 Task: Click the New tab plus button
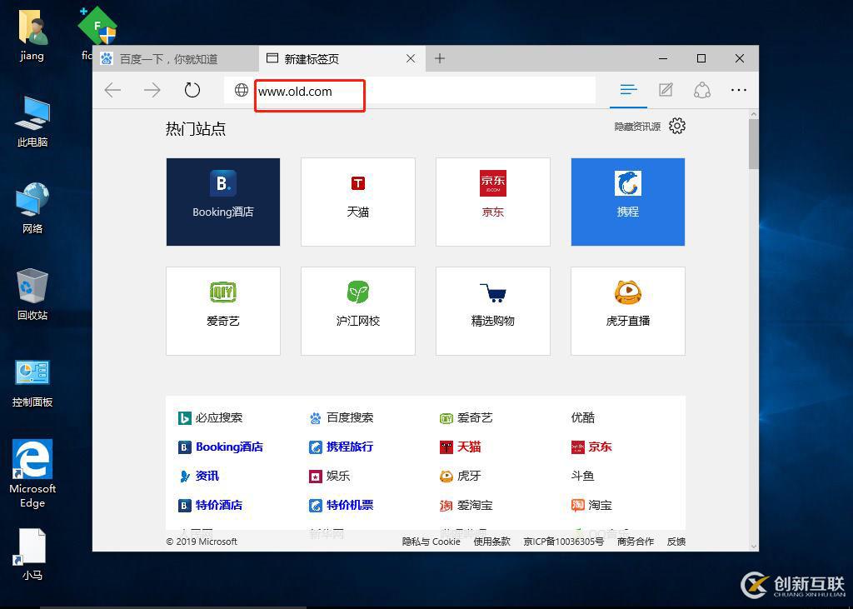pos(439,58)
